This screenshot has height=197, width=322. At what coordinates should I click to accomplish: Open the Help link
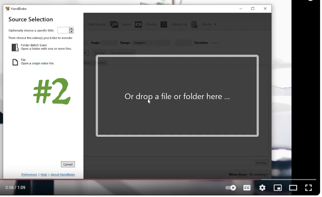coord(44,175)
